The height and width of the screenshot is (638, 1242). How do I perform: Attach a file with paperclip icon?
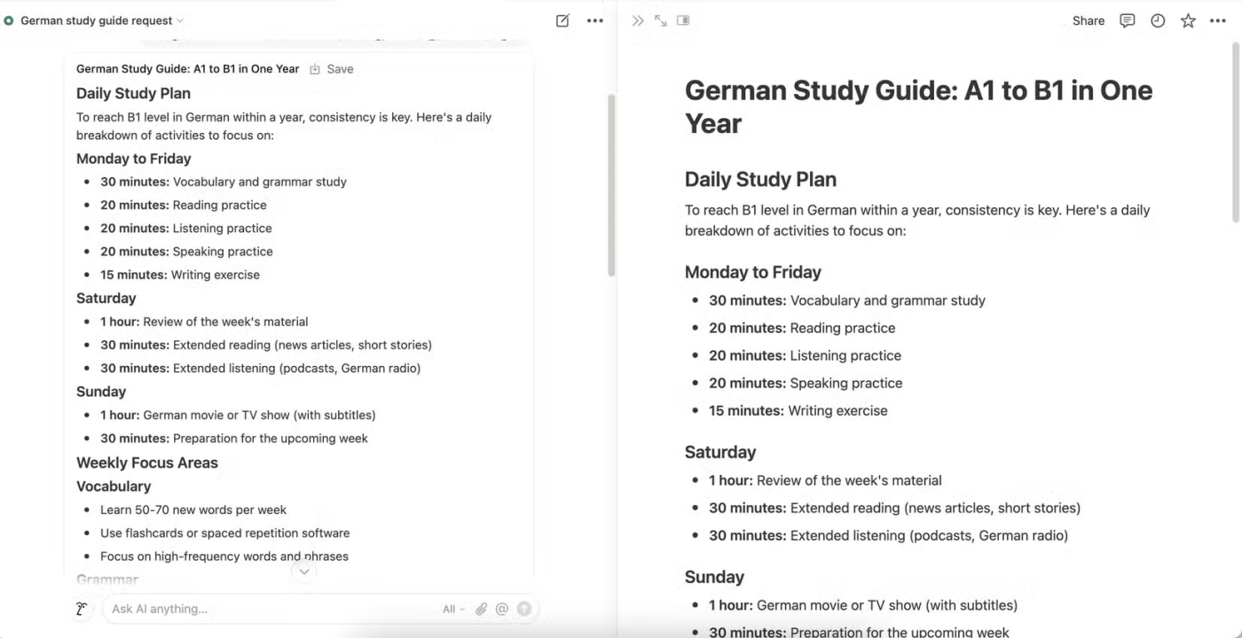[x=481, y=609]
